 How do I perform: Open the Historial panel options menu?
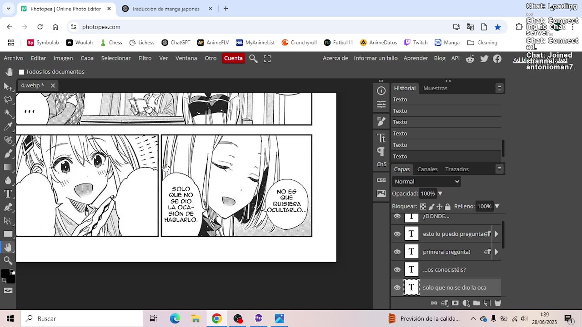pyautogui.click(x=499, y=88)
